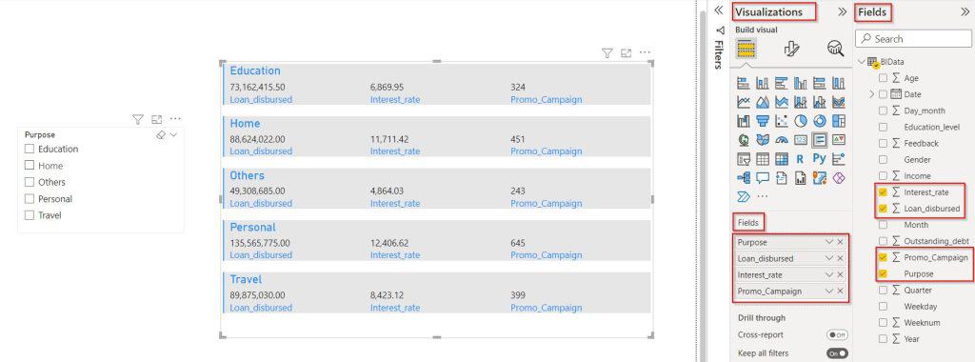Pick the Waterfall chart visual
This screenshot has width=975, height=362.
coord(743,121)
